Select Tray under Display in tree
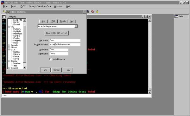Viewport: 190px width, 116px height. (15, 66)
